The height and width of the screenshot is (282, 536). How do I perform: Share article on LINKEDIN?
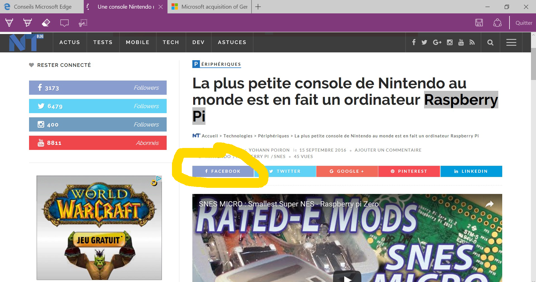click(x=471, y=171)
